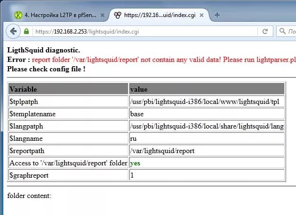Click the /var/lightsquid/report value cell
Image resolution: width=296 pixels, height=215 pixels.
click(207, 150)
